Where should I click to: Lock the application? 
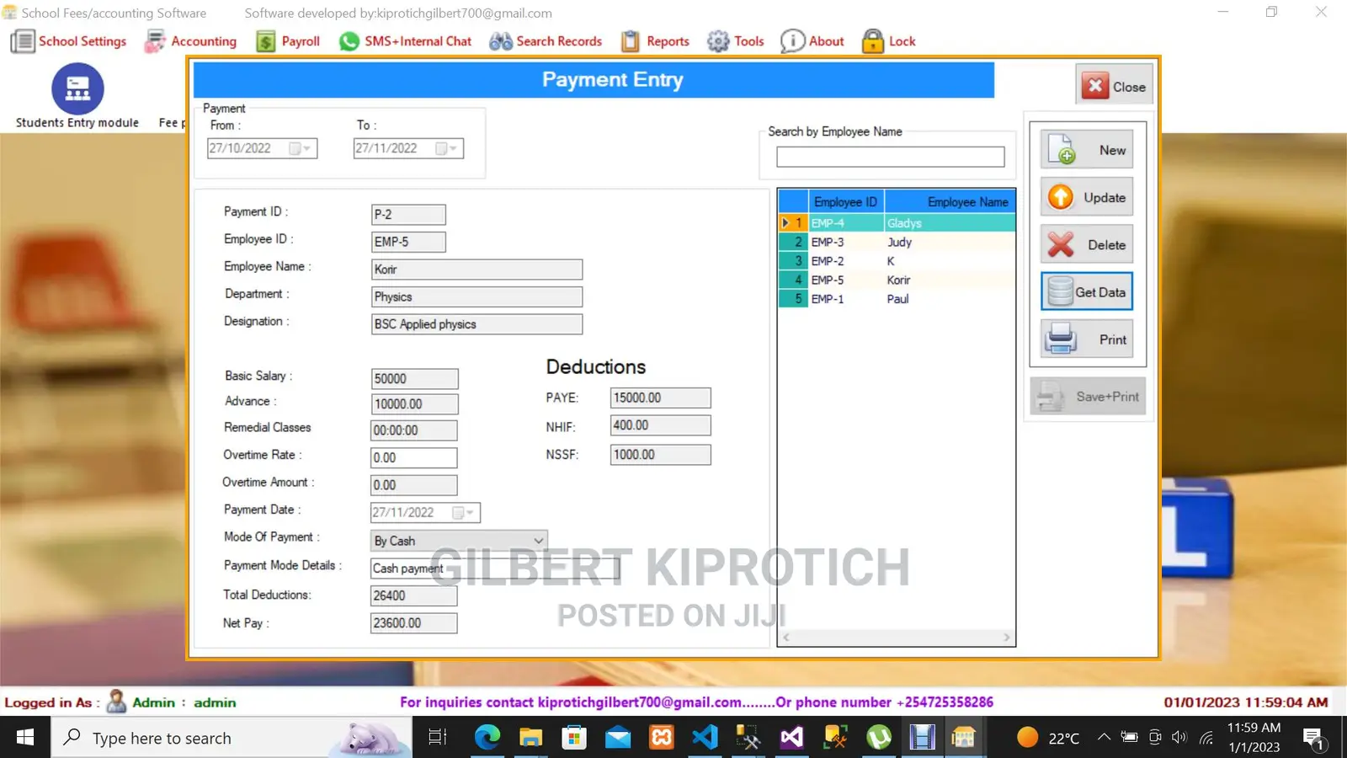(889, 41)
